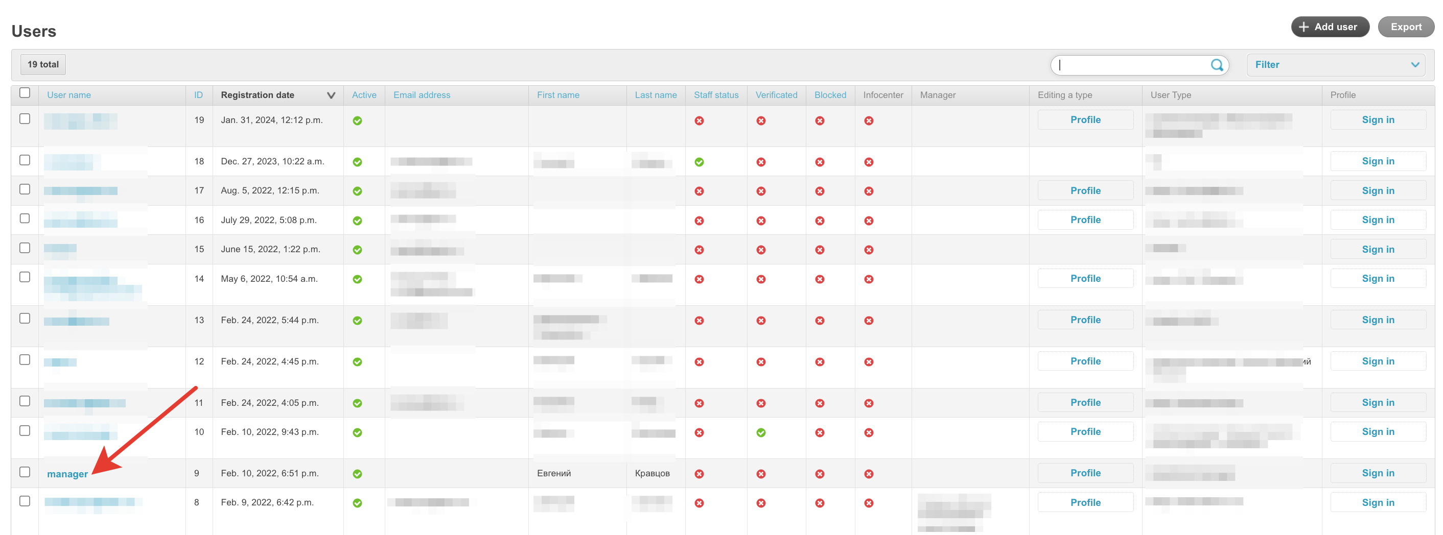The image size is (1443, 535).
Task: Click green staff status check for ID 18
Action: pos(699,162)
